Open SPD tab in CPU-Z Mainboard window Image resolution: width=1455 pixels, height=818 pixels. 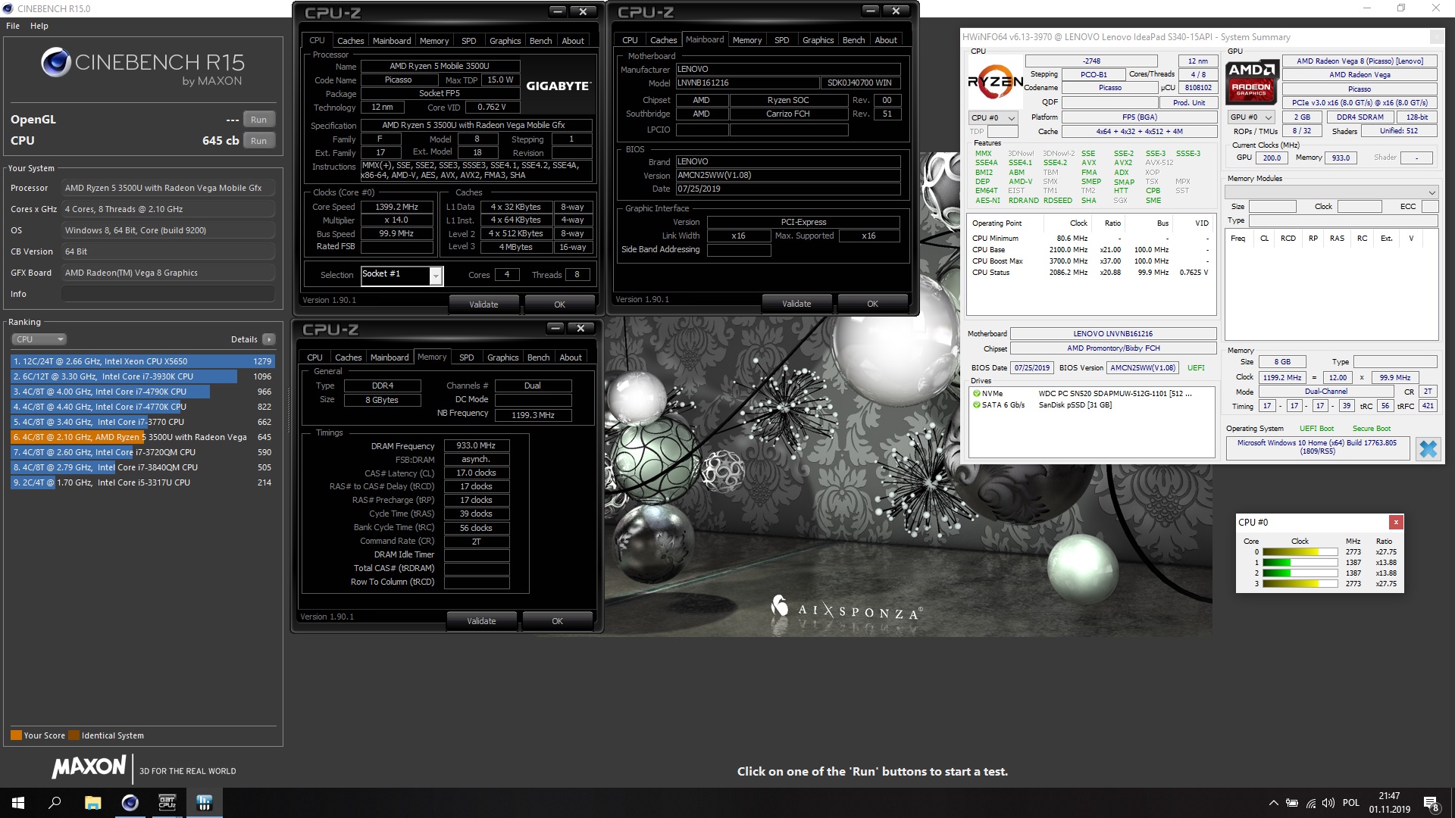click(781, 40)
